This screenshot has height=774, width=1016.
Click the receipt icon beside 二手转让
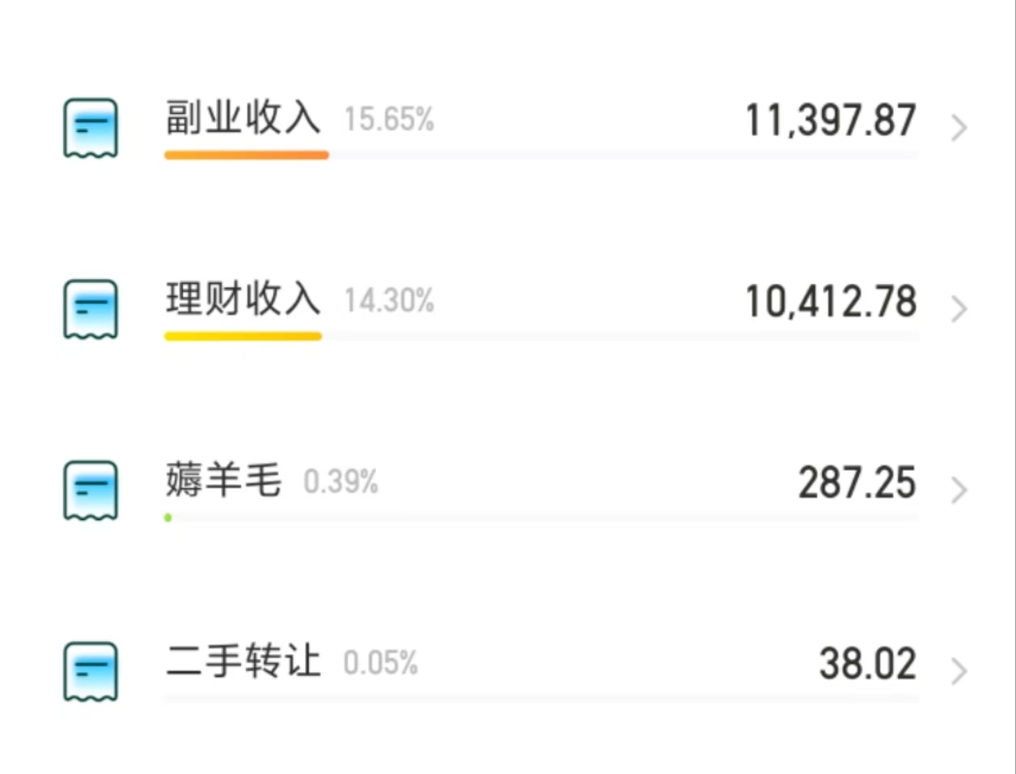click(91, 671)
